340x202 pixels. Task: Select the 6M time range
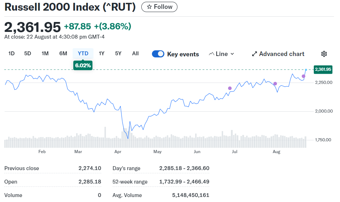(63, 54)
